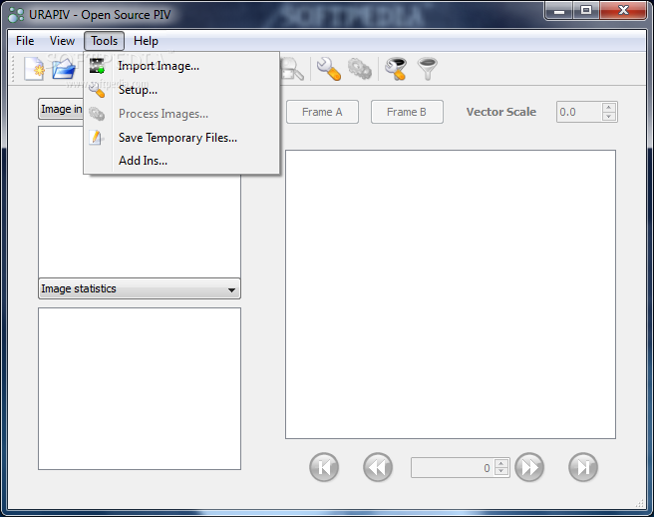Screen dimensions: 654x517
Task: Click the magnifier icon beside the Tools menu
Action: click(293, 69)
